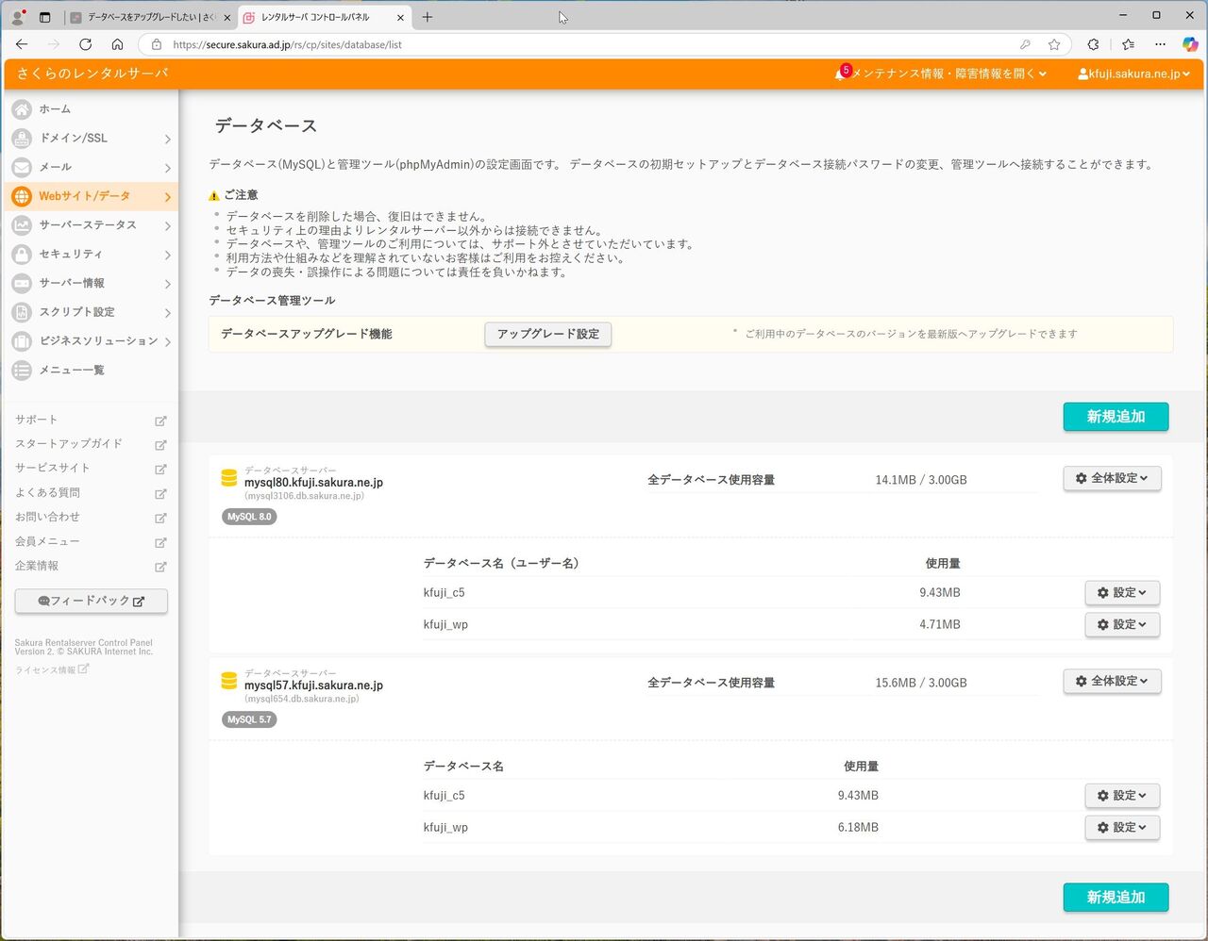Expand the Webサイト/データ menu chevron
The image size is (1208, 941).
click(167, 196)
